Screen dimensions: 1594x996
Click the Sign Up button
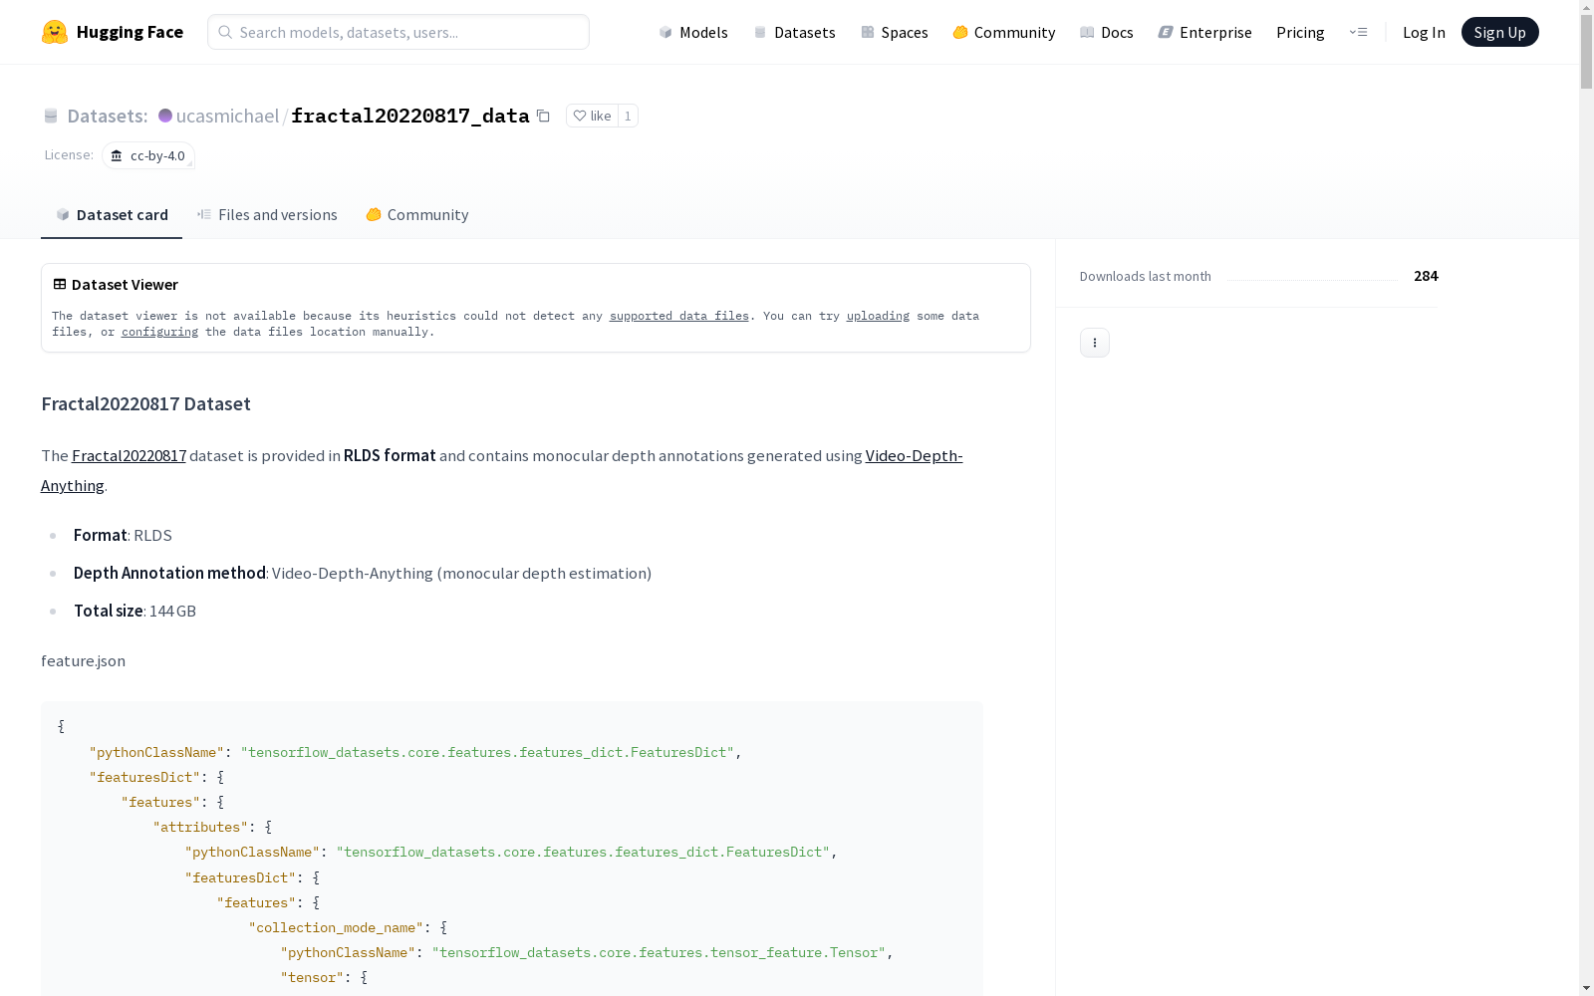tap(1499, 32)
